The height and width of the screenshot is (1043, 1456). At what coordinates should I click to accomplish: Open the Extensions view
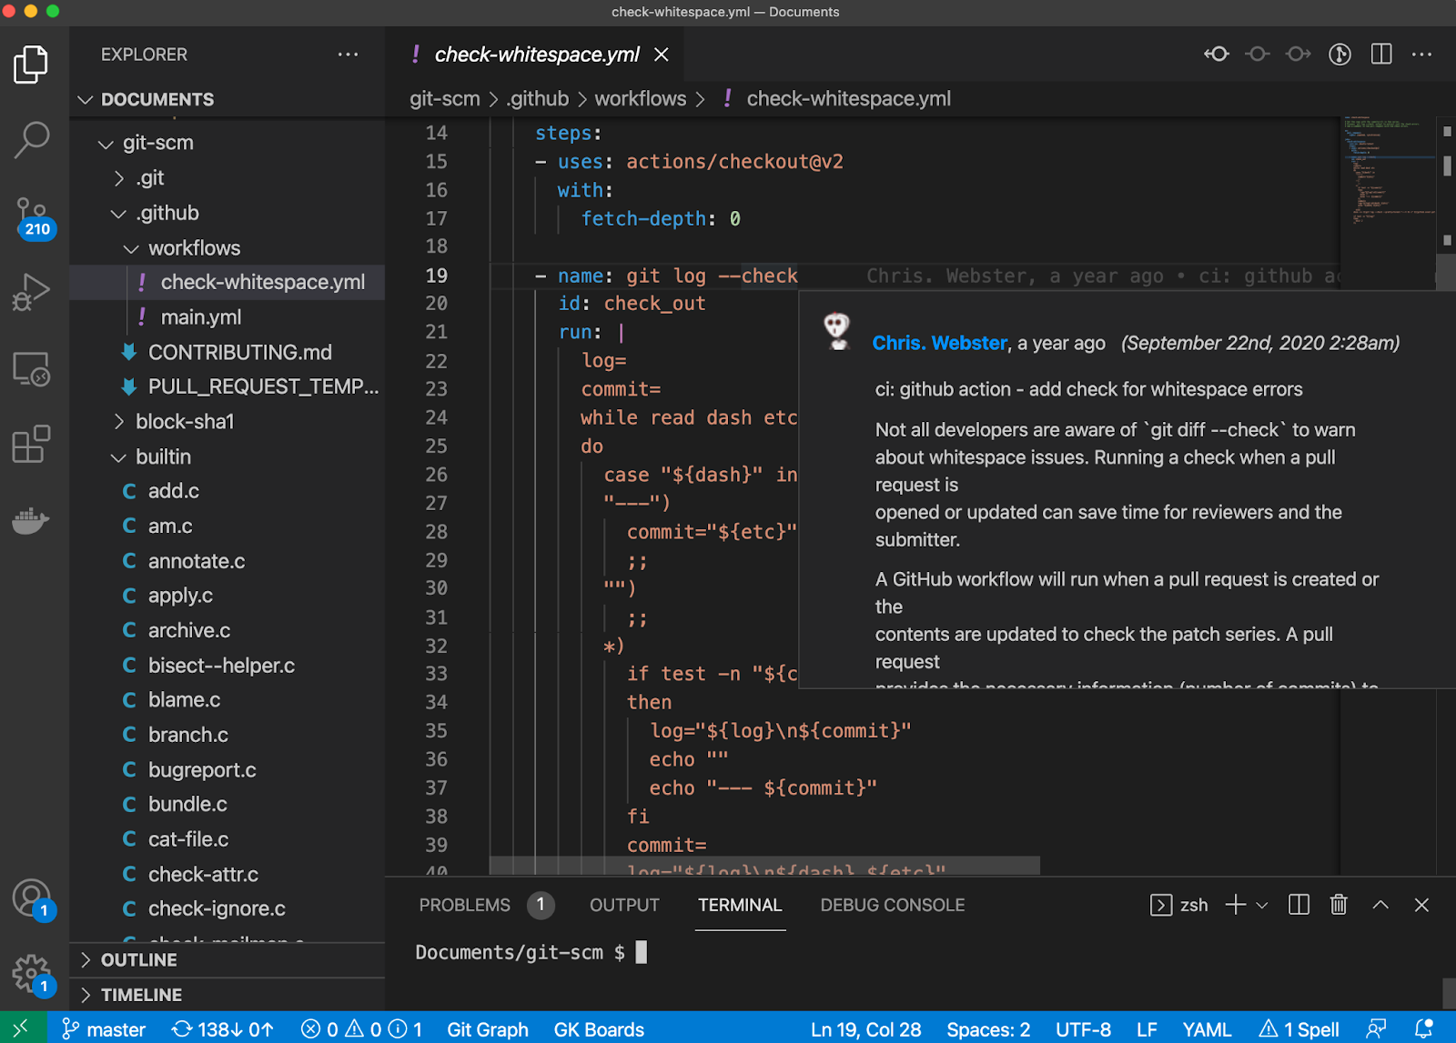32,445
